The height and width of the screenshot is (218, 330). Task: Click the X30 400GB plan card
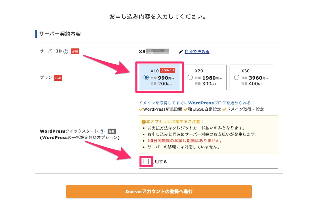click(251, 78)
